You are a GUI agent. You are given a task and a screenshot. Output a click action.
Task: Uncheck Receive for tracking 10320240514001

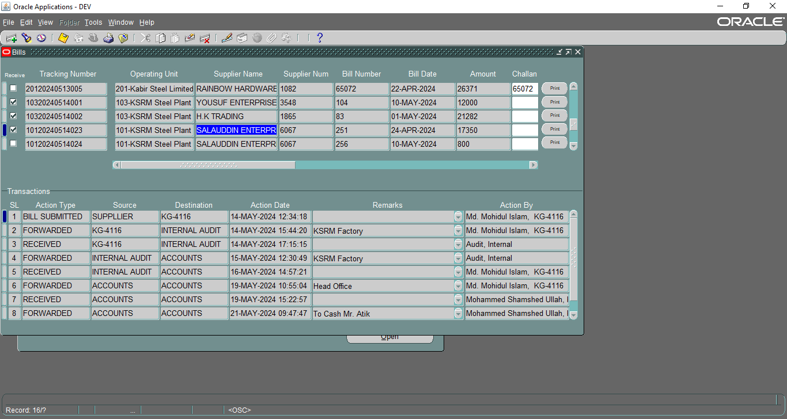pos(13,102)
